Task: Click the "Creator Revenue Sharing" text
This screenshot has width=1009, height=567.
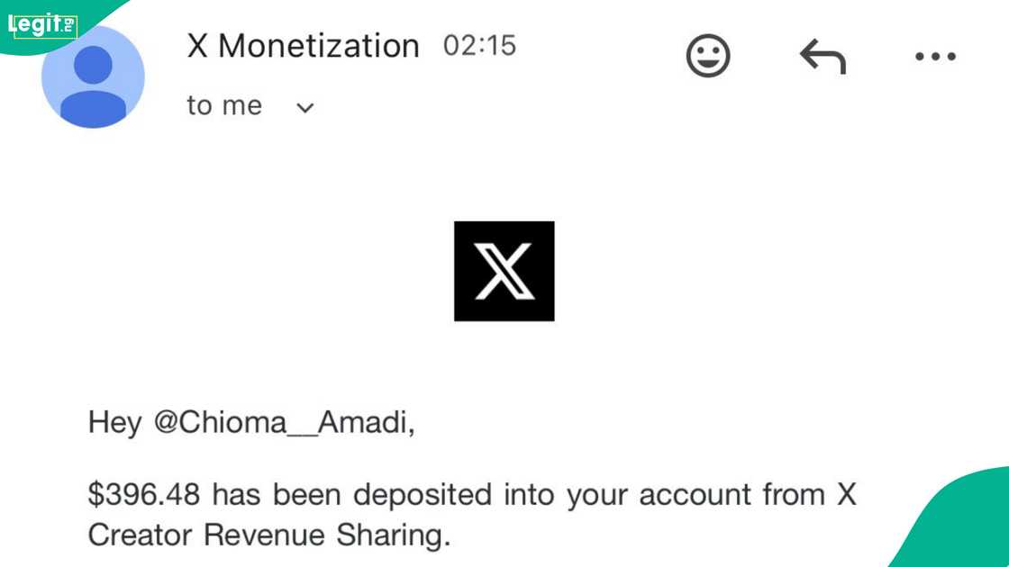Action: click(x=268, y=535)
